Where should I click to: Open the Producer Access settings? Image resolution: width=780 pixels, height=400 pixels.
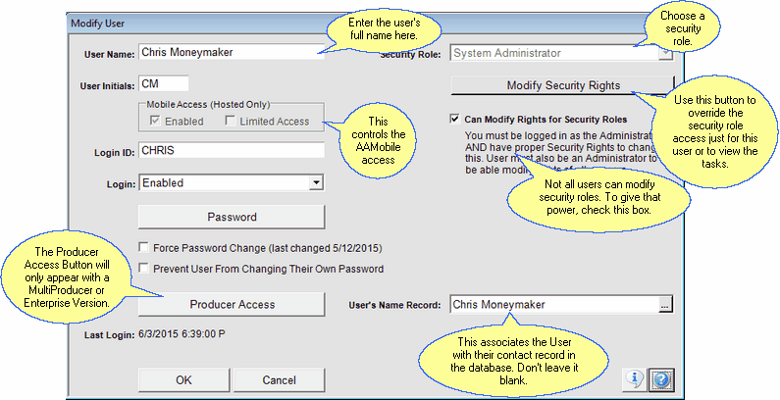coord(231,305)
